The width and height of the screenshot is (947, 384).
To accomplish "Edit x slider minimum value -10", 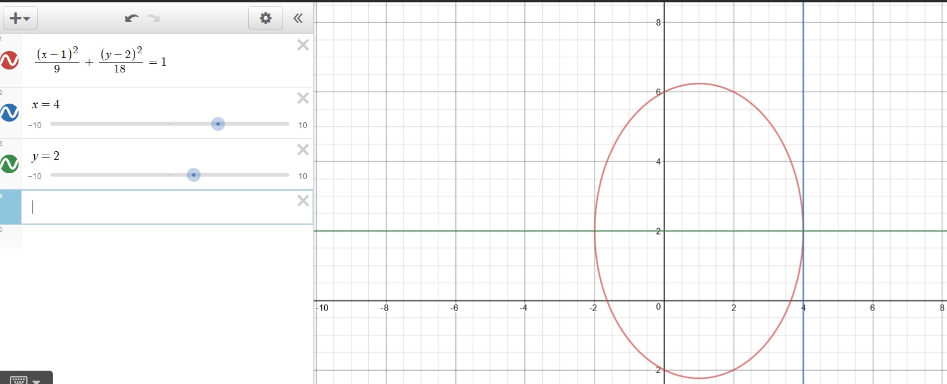I will click(x=35, y=125).
